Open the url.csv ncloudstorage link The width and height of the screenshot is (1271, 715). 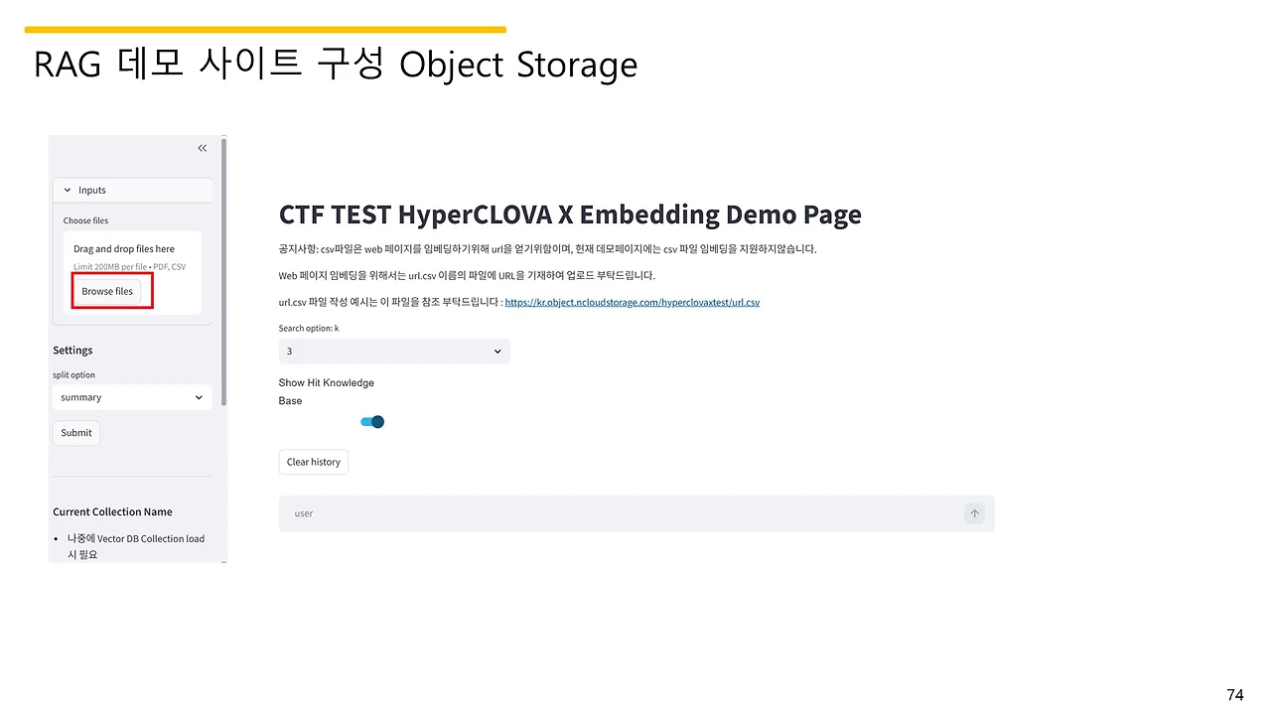point(632,302)
